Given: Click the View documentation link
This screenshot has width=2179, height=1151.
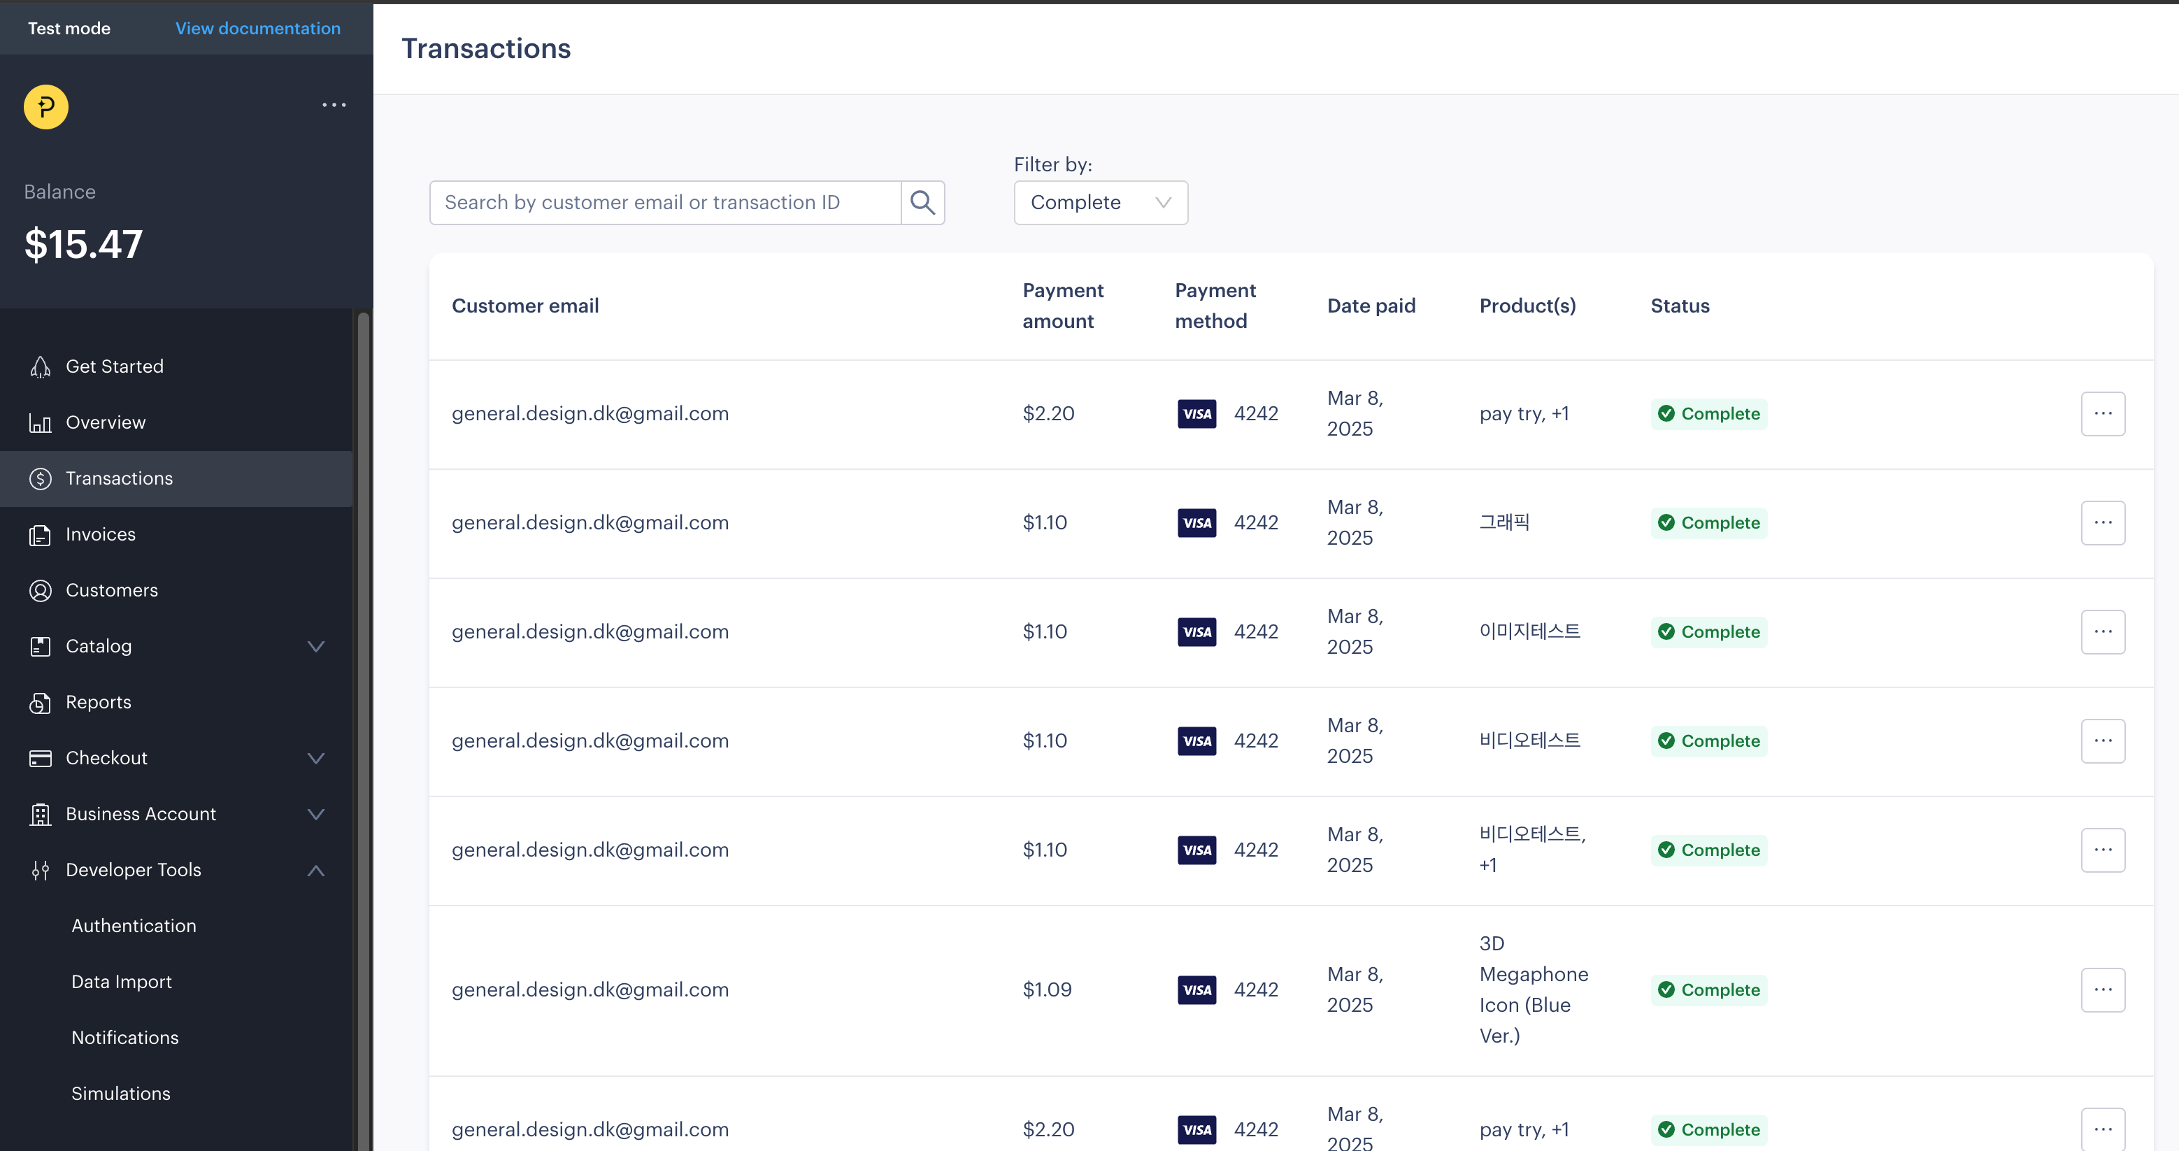Looking at the screenshot, I should tap(258, 28).
